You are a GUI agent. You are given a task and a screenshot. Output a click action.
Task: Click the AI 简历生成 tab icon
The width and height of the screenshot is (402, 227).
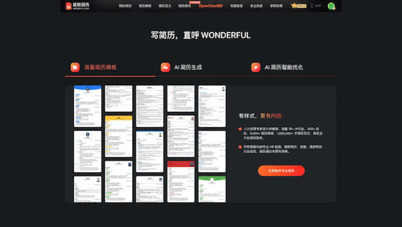165,67
